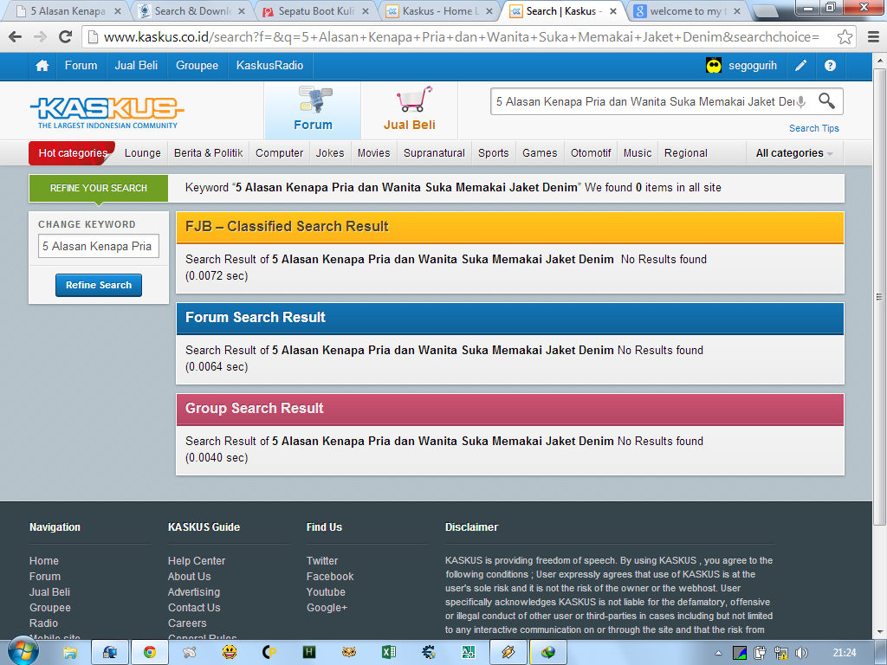This screenshot has height=665, width=887.
Task: Show hidden system tray icons
Action: pos(718,653)
